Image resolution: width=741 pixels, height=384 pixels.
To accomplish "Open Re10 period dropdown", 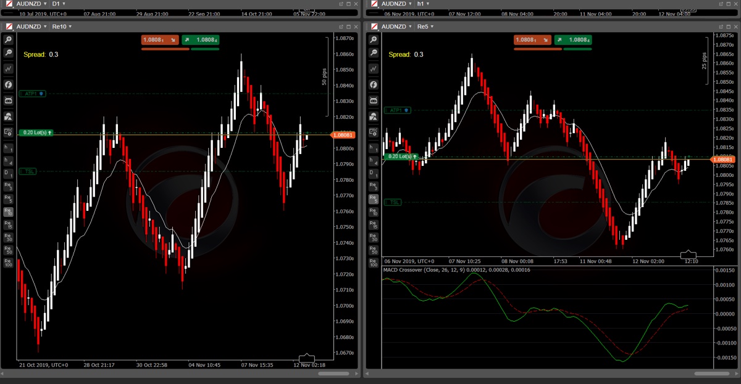I will tap(62, 27).
